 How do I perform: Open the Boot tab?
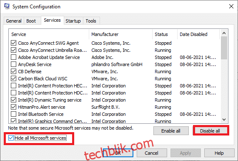click(x=31, y=21)
